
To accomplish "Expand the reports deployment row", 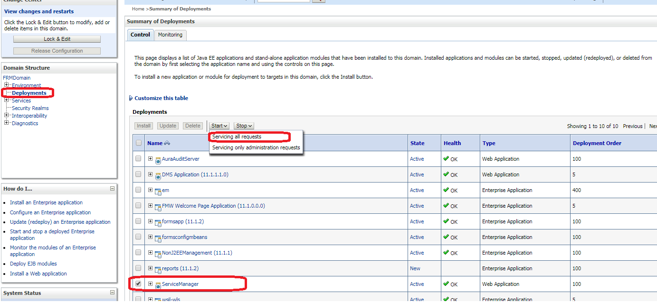I will point(150,268).
